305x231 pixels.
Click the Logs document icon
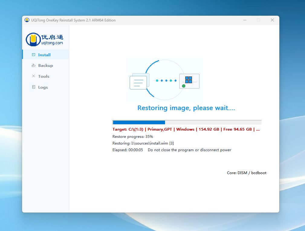pos(34,87)
